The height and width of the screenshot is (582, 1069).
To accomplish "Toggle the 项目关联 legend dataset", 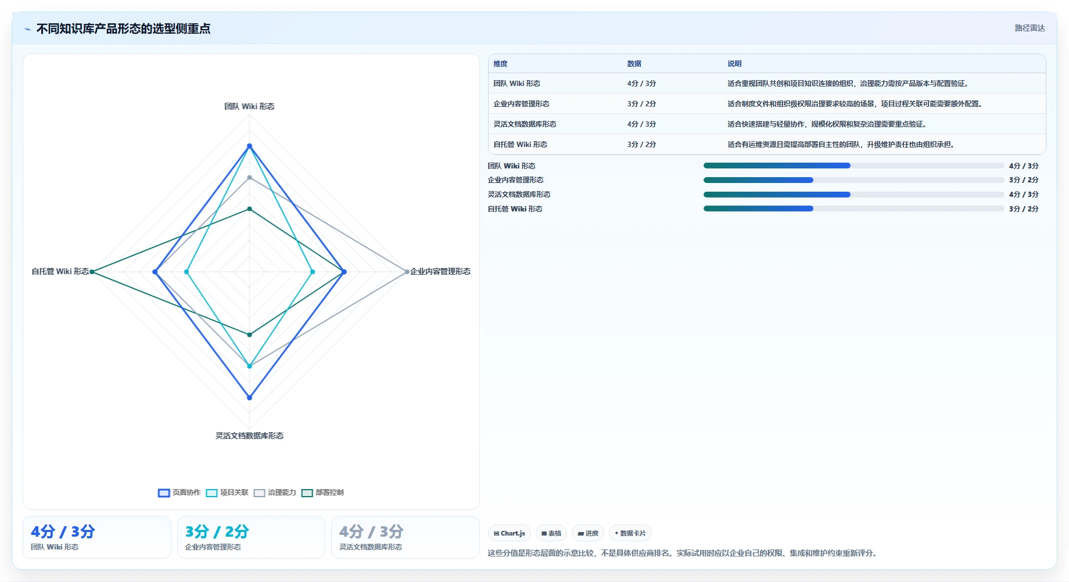I will 227,493.
